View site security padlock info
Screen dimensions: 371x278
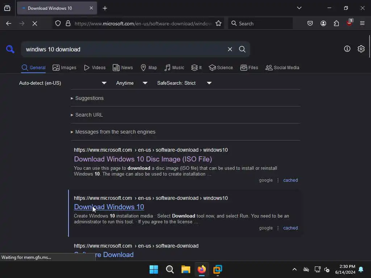(68, 24)
